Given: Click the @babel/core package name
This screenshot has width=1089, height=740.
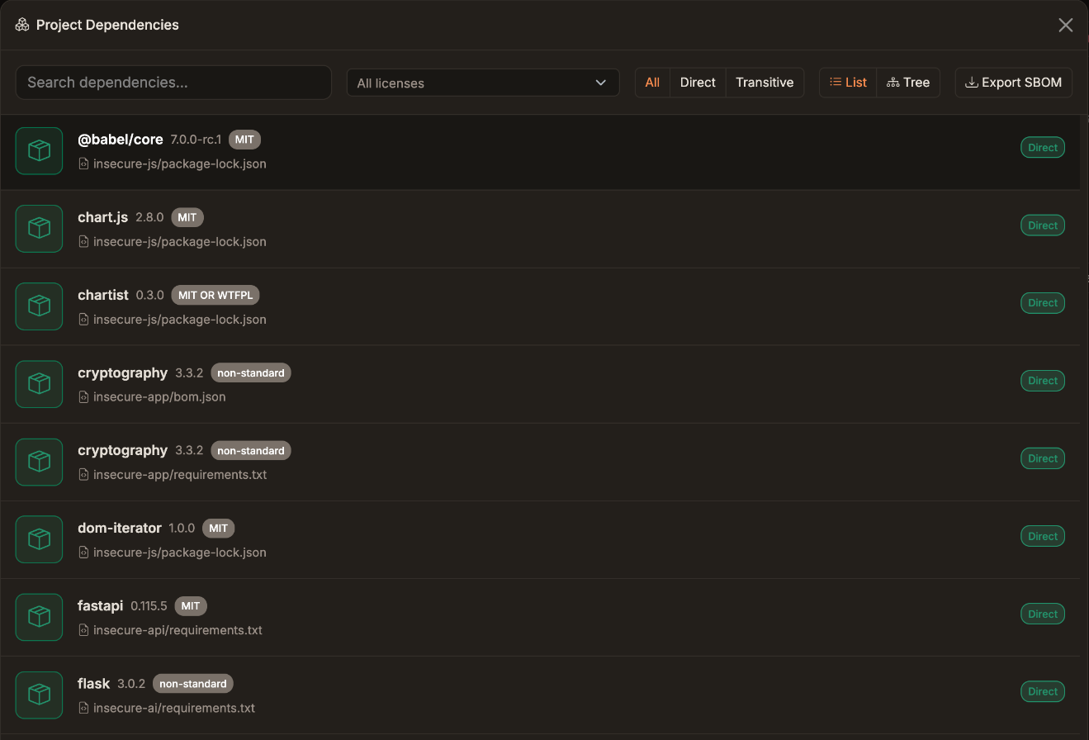Looking at the screenshot, I should click(121, 140).
